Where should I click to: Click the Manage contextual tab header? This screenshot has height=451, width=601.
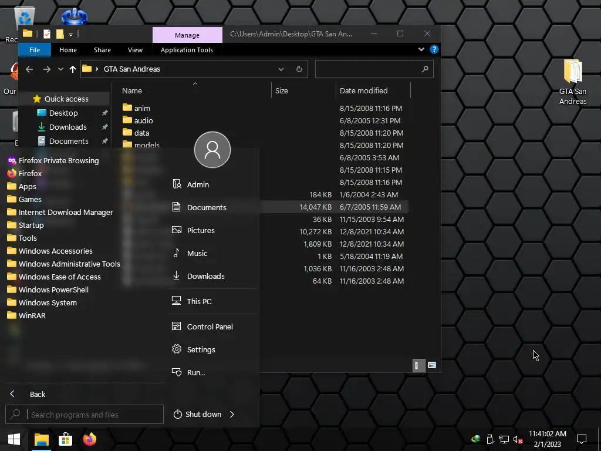[x=187, y=35]
